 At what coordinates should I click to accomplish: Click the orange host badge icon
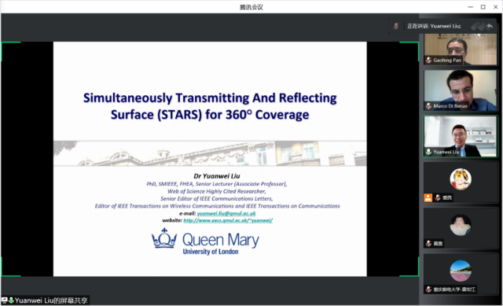[x=428, y=197]
